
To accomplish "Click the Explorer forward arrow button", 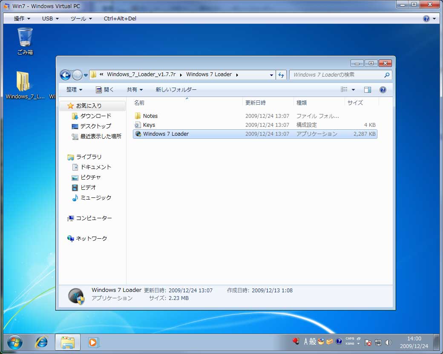I will (x=77, y=75).
